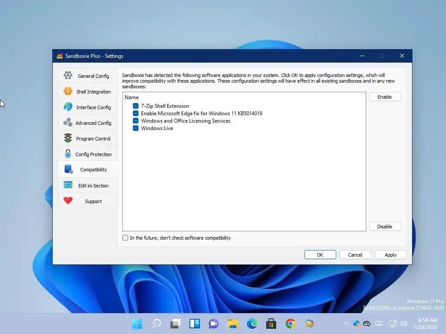Open the Advanced Config section
This screenshot has width=446, height=334.
(88, 123)
